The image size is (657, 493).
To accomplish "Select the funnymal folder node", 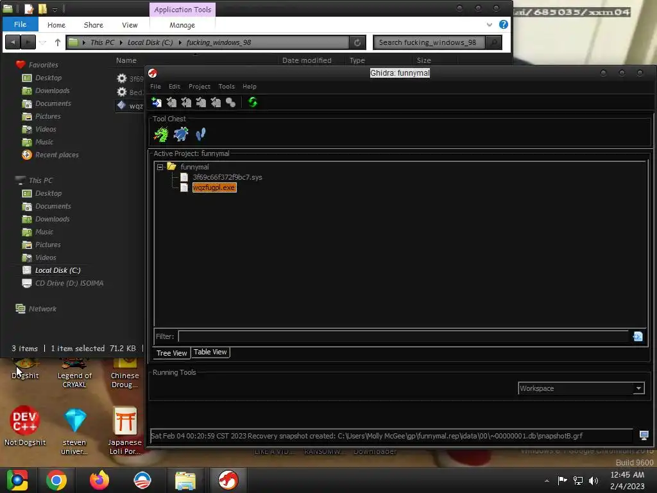I will pyautogui.click(x=194, y=167).
